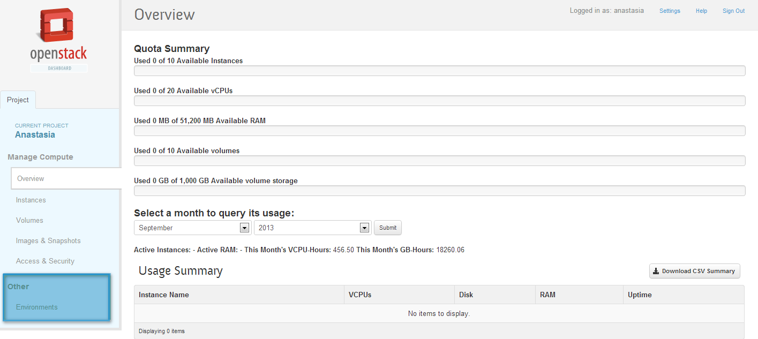The width and height of the screenshot is (758, 339).
Task: Click the OpenStack logo
Action: 59,40
